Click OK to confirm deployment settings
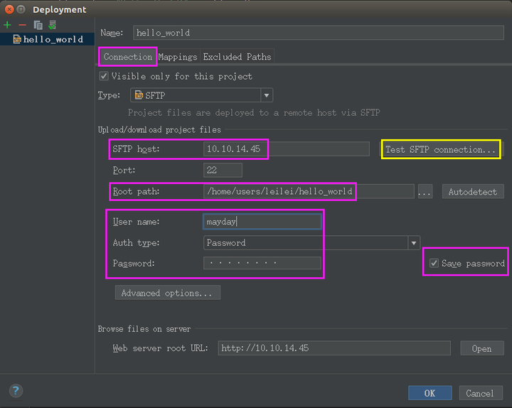 pos(430,393)
